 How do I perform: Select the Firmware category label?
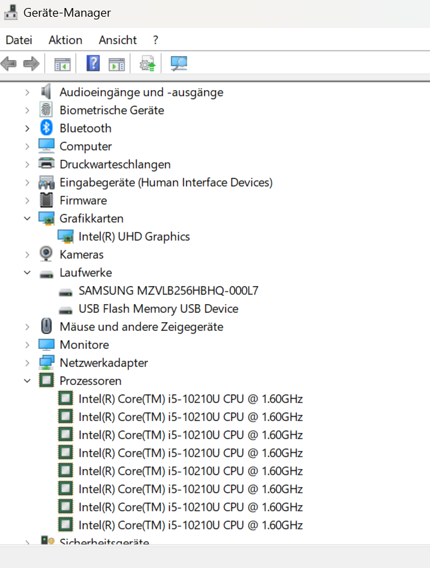[x=84, y=200]
